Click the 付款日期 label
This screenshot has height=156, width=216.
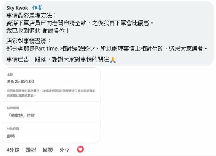(x=13, y=128)
